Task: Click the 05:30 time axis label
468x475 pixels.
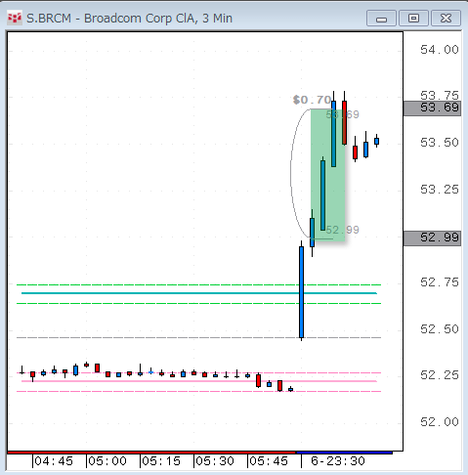Action: point(215,461)
